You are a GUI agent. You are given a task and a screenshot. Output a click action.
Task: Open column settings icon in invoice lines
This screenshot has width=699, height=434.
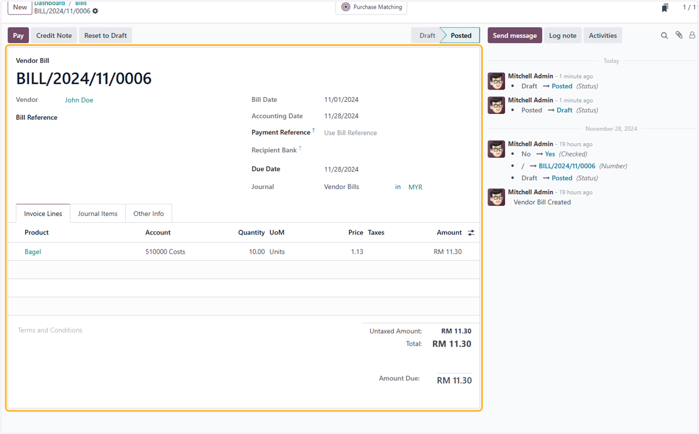(471, 233)
